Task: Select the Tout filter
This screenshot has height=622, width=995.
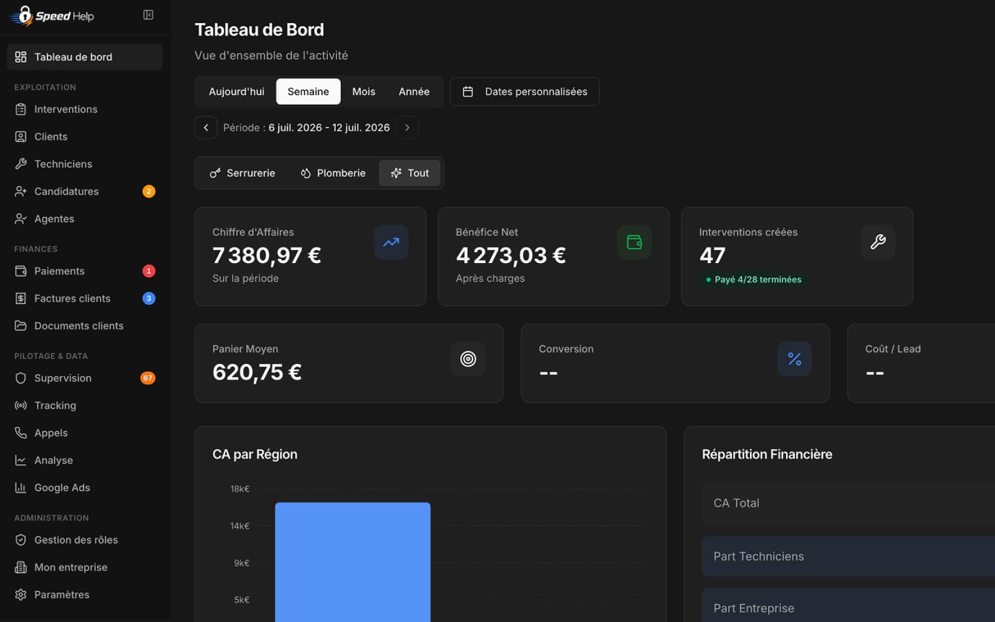Action: point(410,173)
